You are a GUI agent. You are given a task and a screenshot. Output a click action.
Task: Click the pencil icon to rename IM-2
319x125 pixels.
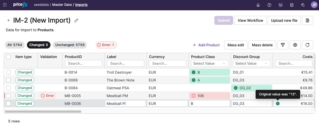point(76,20)
